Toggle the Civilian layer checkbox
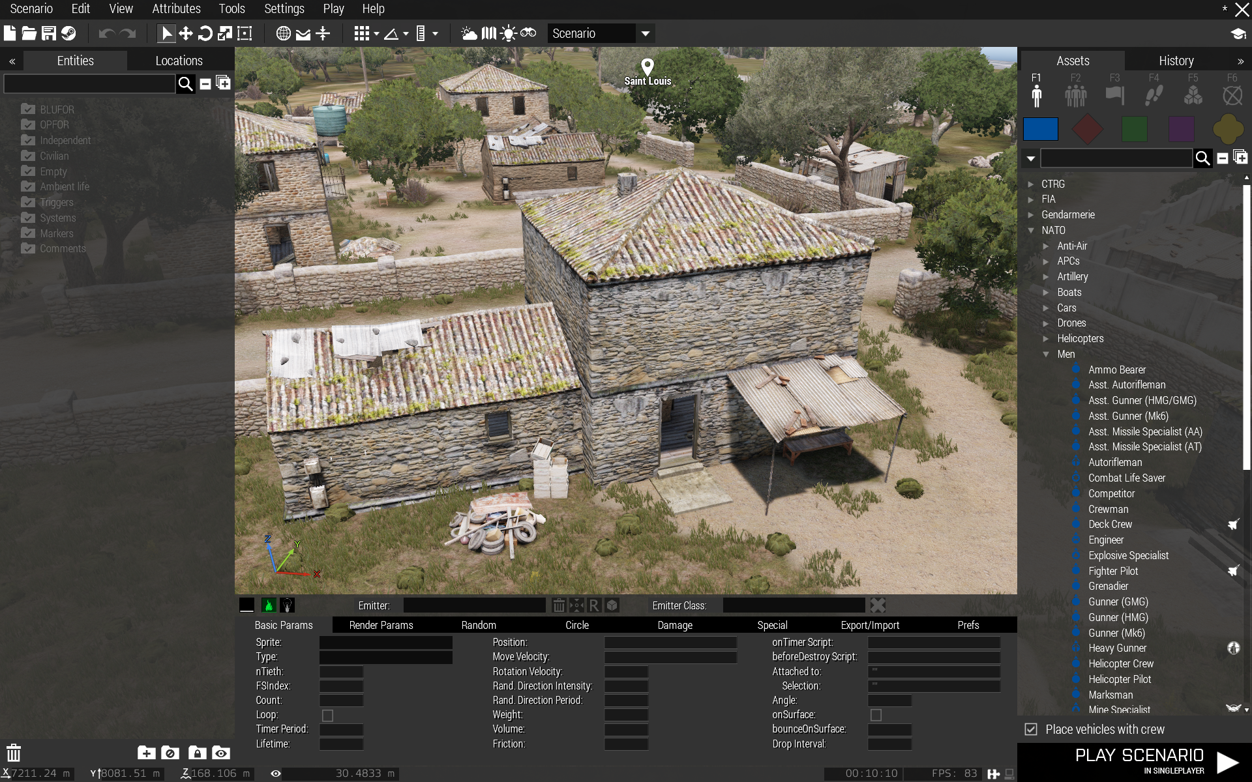 pos(28,156)
